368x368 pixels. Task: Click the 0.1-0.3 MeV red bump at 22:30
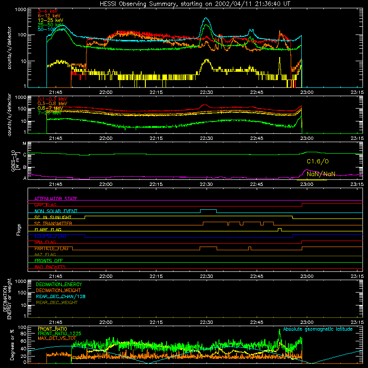pos(205,105)
